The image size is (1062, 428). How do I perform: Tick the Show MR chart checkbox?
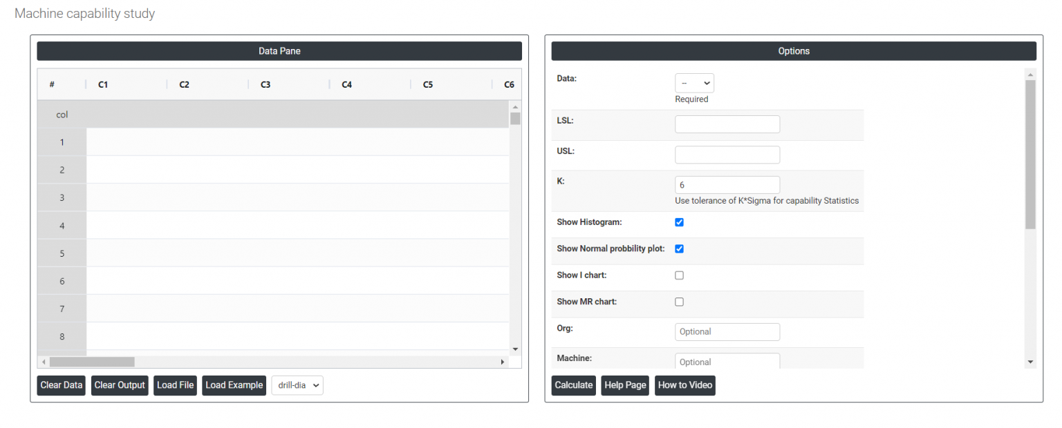pyautogui.click(x=679, y=302)
